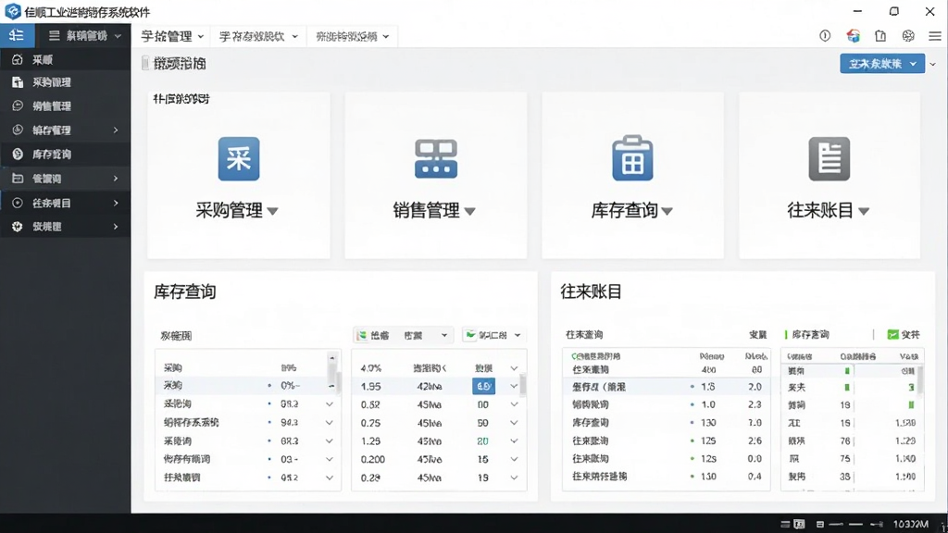This screenshot has width=948, height=533.
Task: Expand the row chevron next to value 1.95
Action: click(514, 386)
